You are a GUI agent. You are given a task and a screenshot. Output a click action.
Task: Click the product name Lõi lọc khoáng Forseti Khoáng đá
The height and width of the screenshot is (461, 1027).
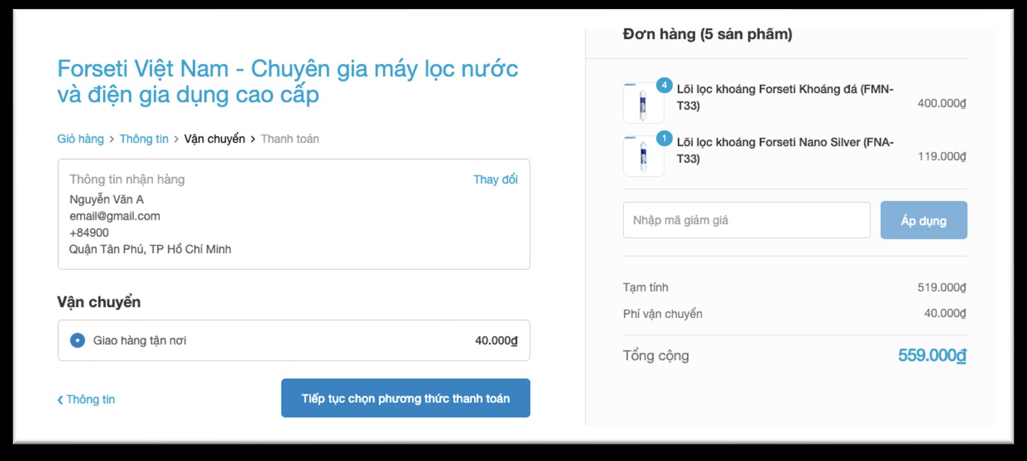click(x=785, y=97)
